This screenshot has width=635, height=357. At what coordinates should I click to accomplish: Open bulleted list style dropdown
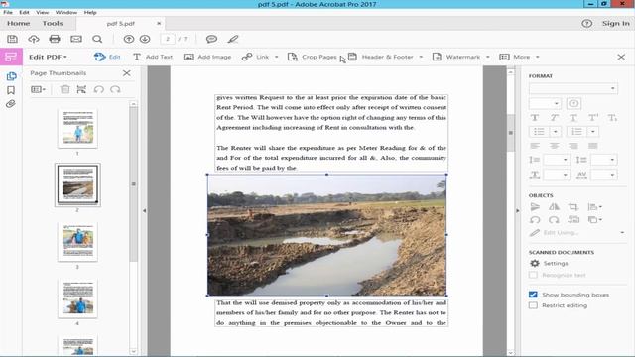(x=556, y=132)
